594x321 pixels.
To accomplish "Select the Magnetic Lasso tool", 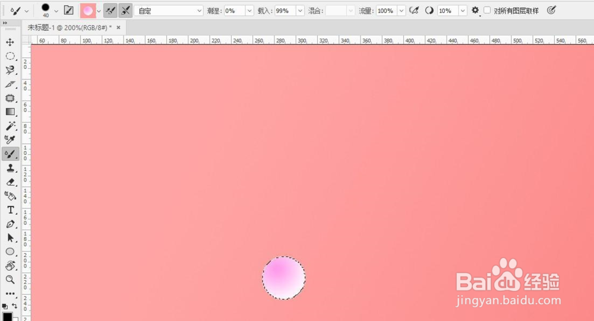I will pos(10,70).
